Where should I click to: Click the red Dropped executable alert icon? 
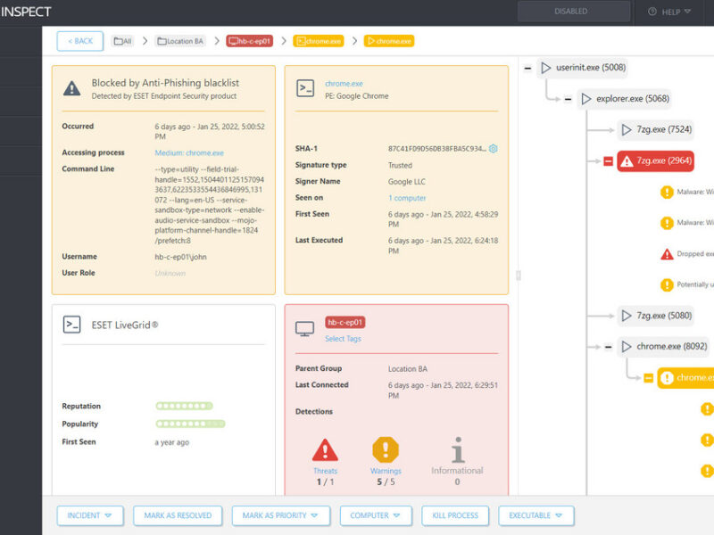pos(667,254)
